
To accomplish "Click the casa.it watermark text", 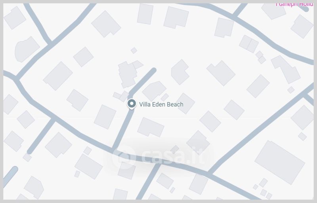I will (x=172, y=156).
